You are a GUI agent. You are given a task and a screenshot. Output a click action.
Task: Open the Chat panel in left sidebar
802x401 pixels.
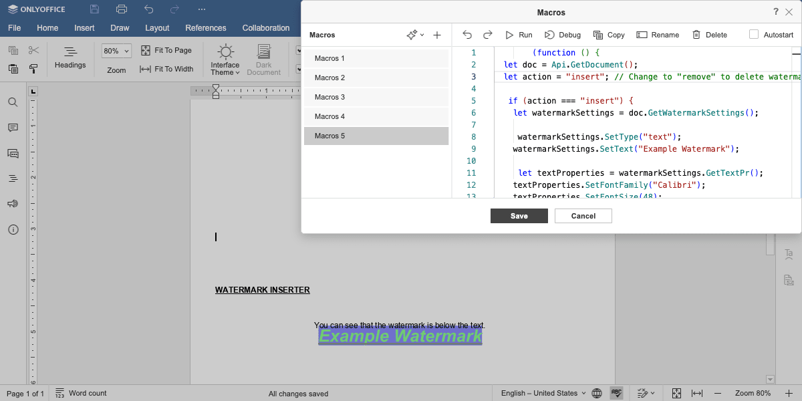click(13, 153)
